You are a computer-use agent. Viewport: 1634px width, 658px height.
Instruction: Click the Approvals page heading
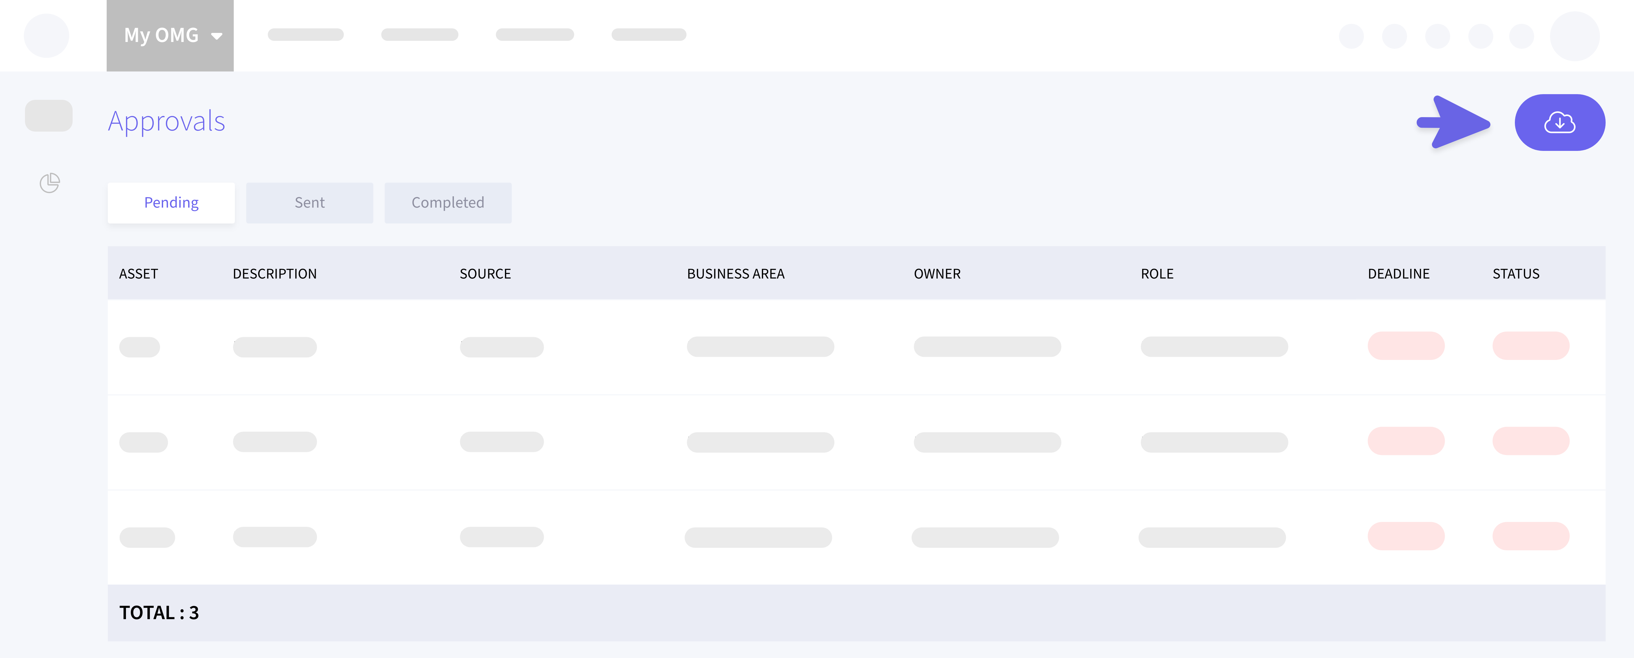point(166,121)
